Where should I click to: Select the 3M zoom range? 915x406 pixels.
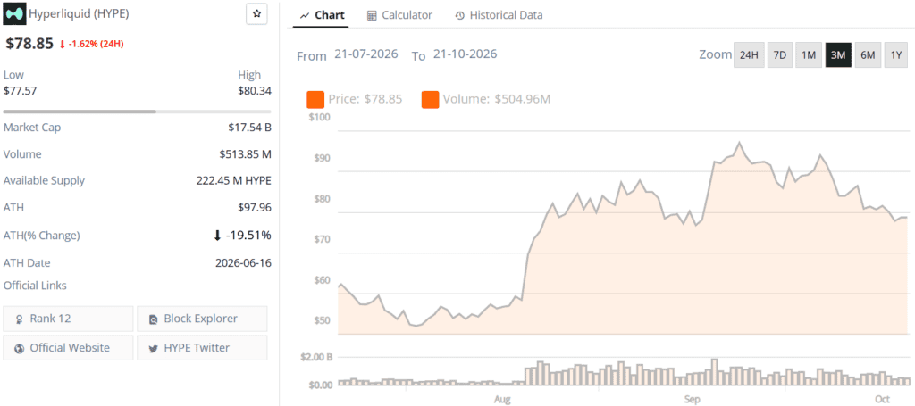point(838,55)
